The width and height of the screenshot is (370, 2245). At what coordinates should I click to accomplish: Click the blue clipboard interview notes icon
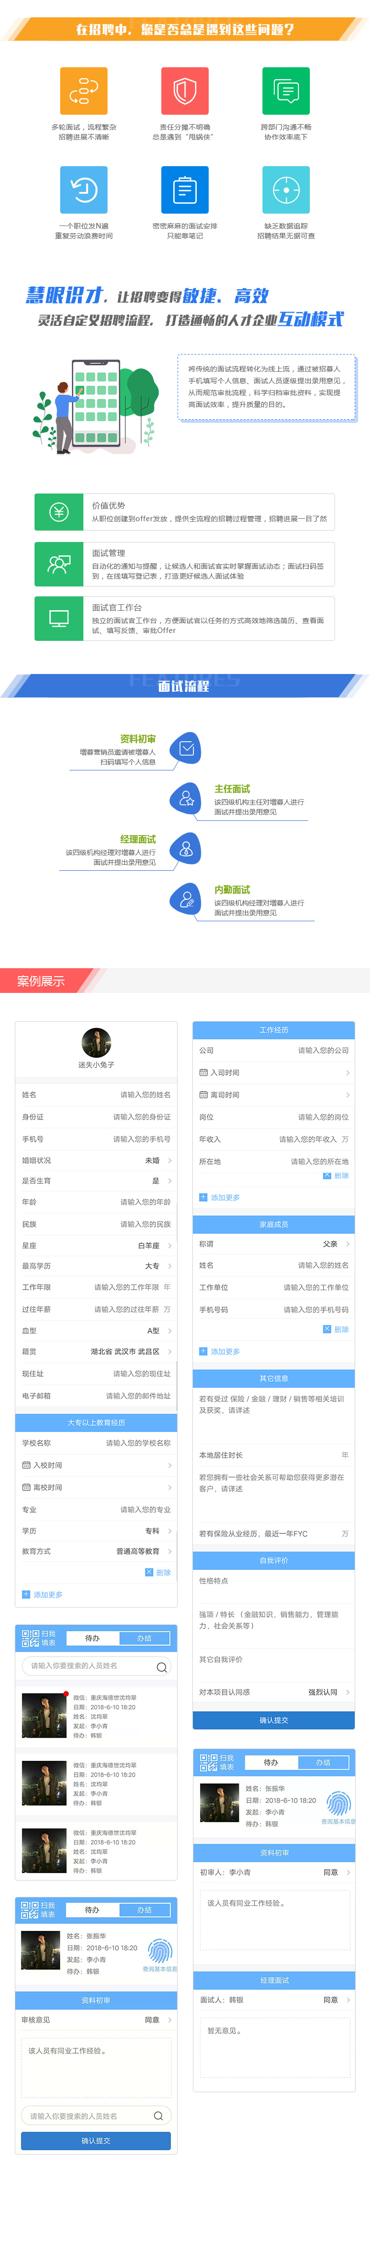point(184,190)
